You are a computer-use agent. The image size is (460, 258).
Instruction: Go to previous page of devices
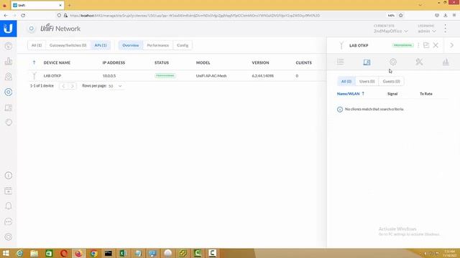click(x=64, y=86)
